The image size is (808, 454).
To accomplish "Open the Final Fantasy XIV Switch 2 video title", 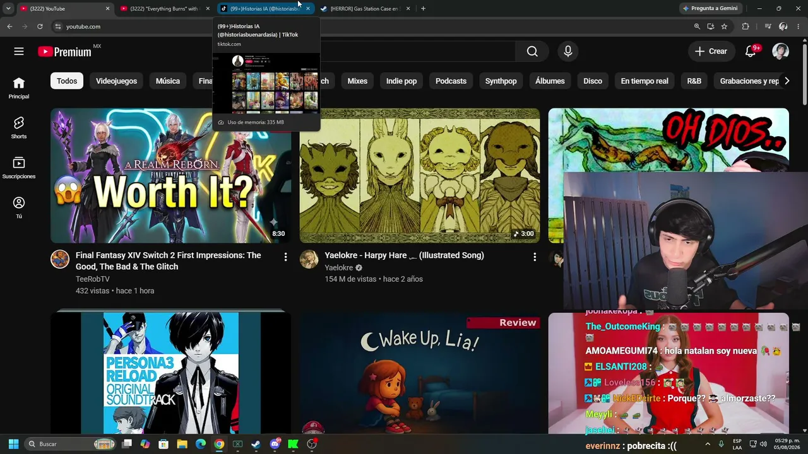I will point(169,261).
